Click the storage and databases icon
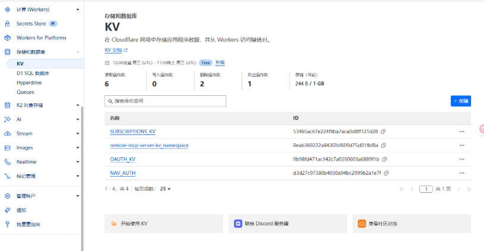The height and width of the screenshot is (251, 484). [7, 52]
